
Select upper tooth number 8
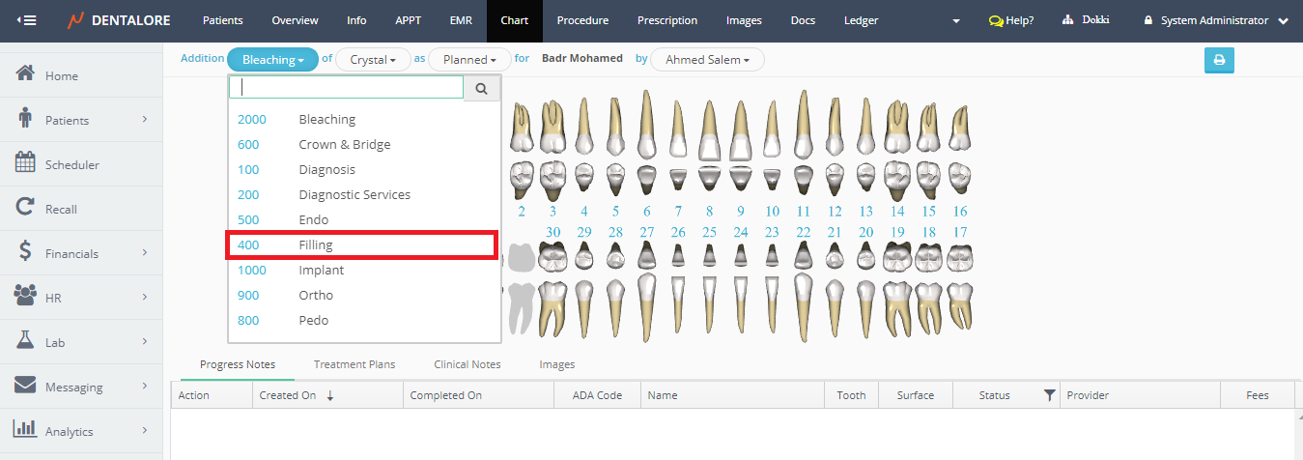(x=709, y=212)
